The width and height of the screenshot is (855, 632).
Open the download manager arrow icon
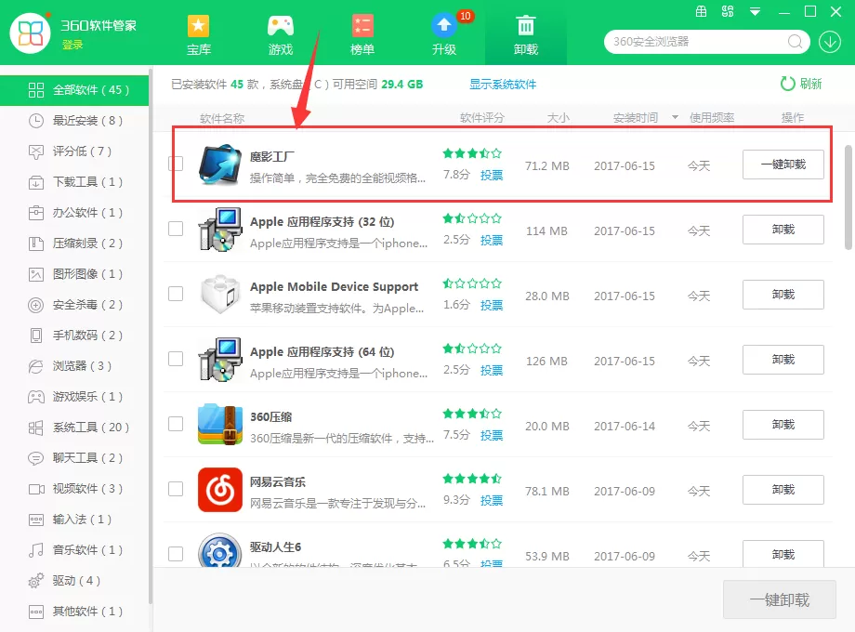pos(829,42)
